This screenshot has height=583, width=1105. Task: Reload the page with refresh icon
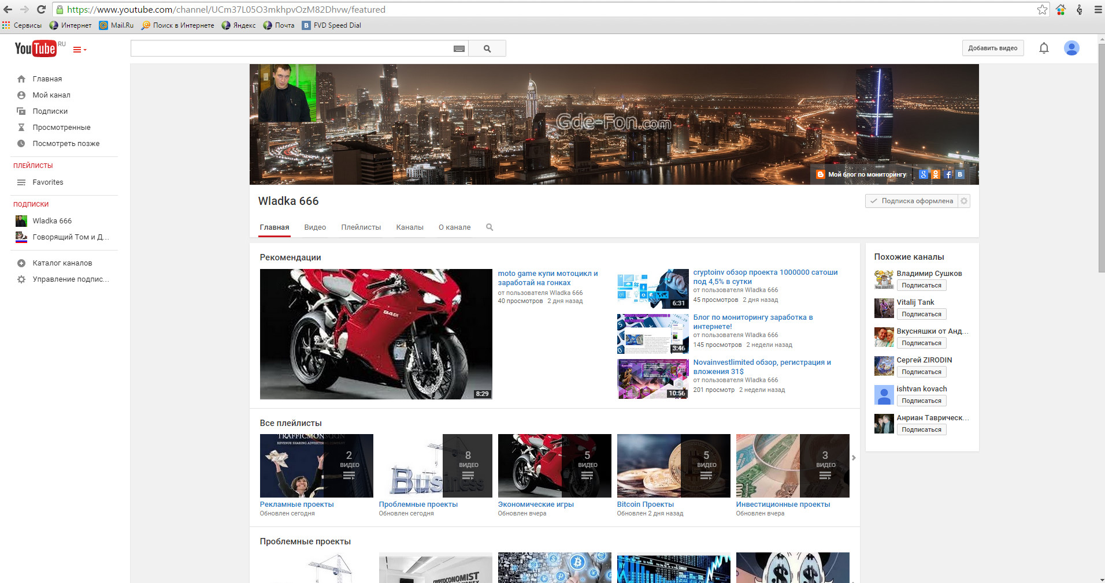point(41,9)
